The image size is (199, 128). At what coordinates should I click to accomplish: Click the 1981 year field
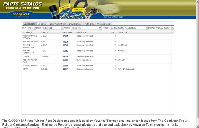[31, 28]
